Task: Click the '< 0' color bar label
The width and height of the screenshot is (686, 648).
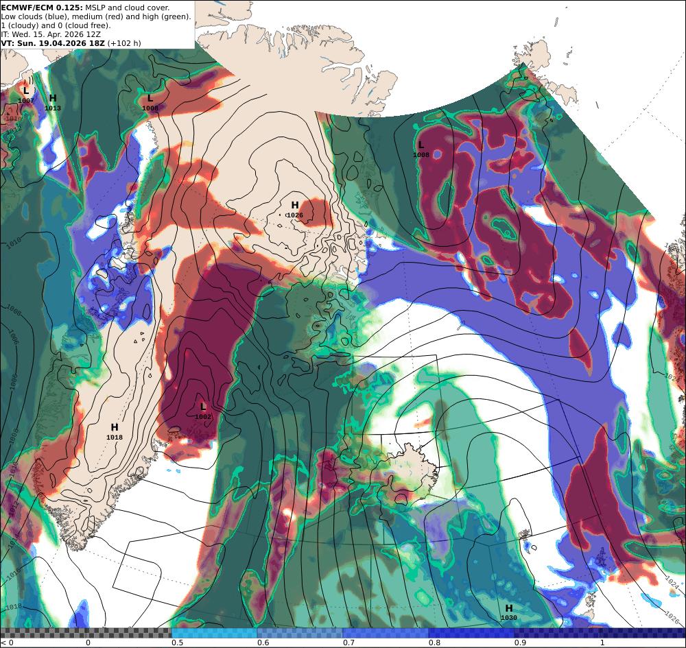Action: pos(7,643)
